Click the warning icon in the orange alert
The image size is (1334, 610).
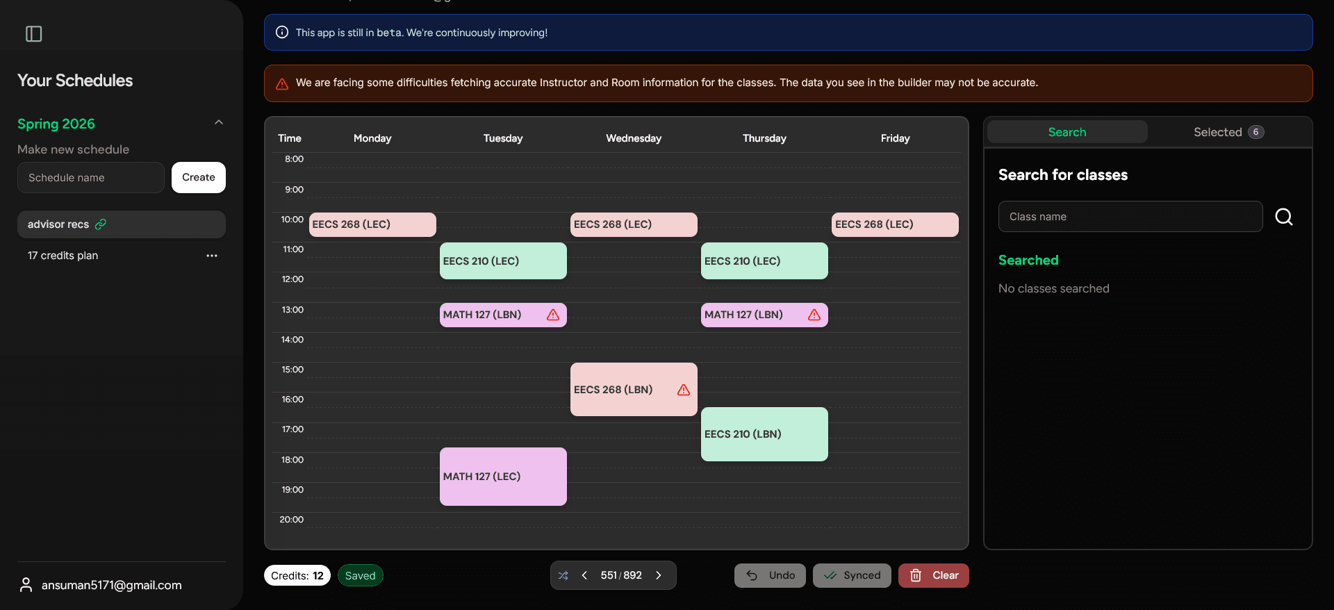pyautogui.click(x=282, y=83)
